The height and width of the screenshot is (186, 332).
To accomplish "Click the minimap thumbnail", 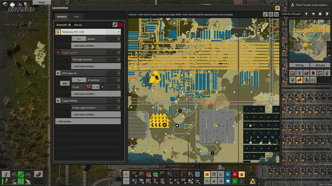I will 310,40.
